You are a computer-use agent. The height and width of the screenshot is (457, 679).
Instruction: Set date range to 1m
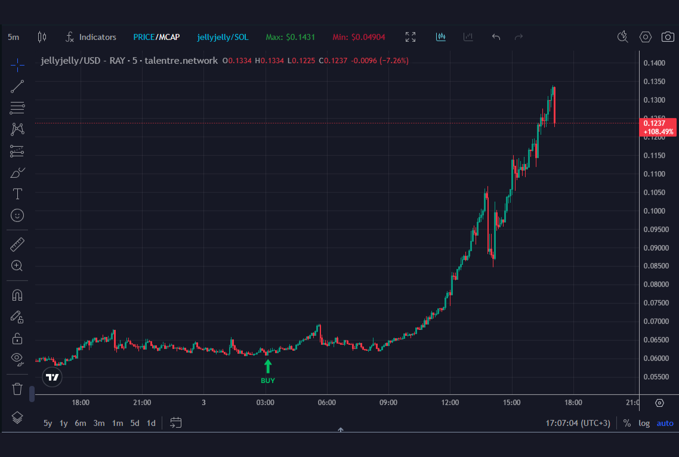coord(118,423)
